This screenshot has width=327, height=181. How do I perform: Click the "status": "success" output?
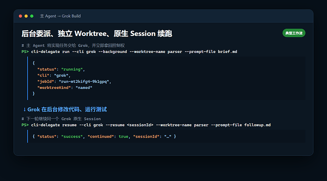[60, 137]
